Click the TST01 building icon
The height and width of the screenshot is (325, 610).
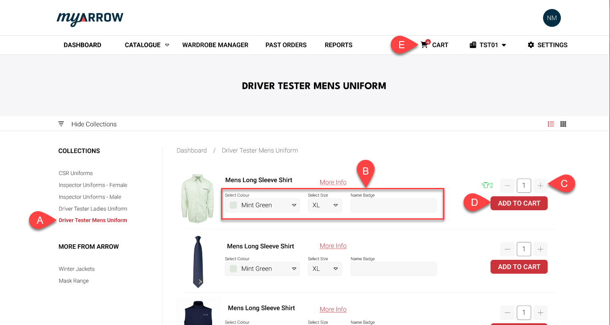(x=473, y=45)
